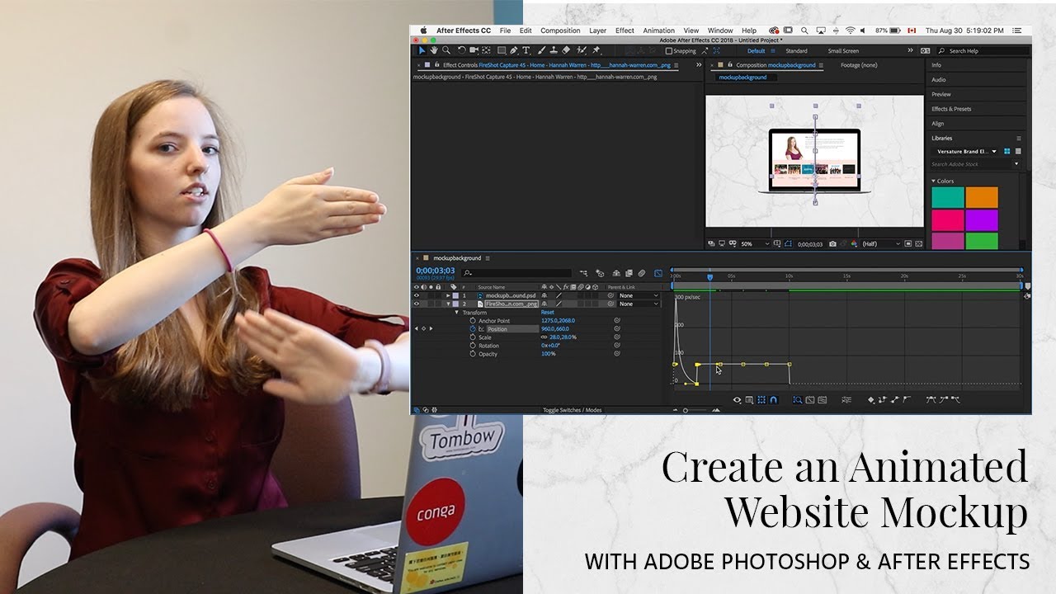Select the Eraser tool
1056x594 pixels.
tap(568, 50)
